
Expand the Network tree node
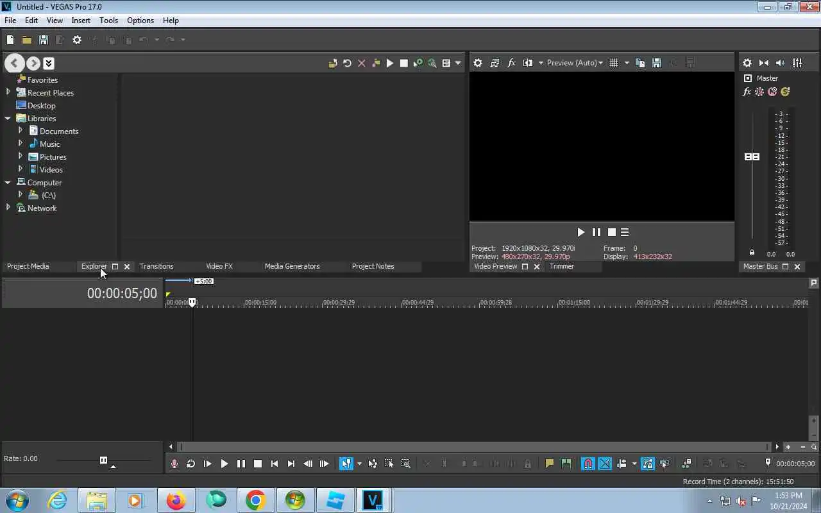coord(8,208)
